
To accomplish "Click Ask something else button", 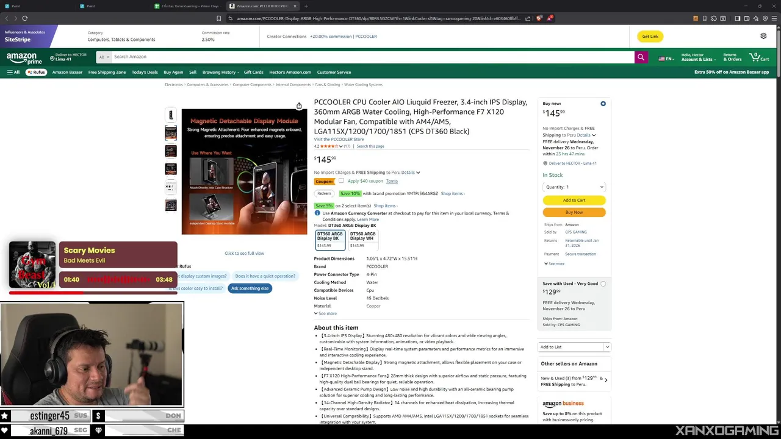I will [250, 288].
